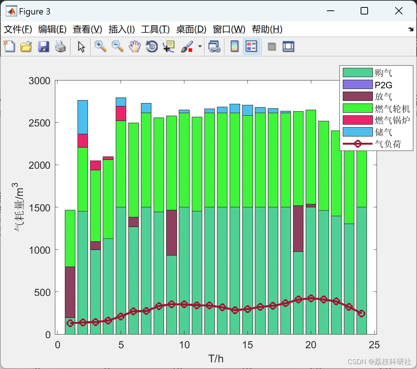Click the dock figure arrow at menu bar right
The width and height of the screenshot is (417, 369).
click(x=411, y=29)
